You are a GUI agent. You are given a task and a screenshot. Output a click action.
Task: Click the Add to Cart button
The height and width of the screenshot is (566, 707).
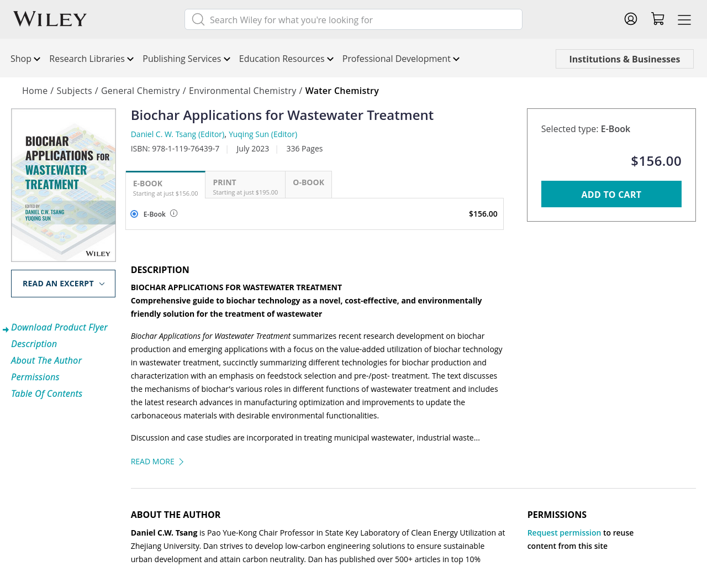click(611, 194)
